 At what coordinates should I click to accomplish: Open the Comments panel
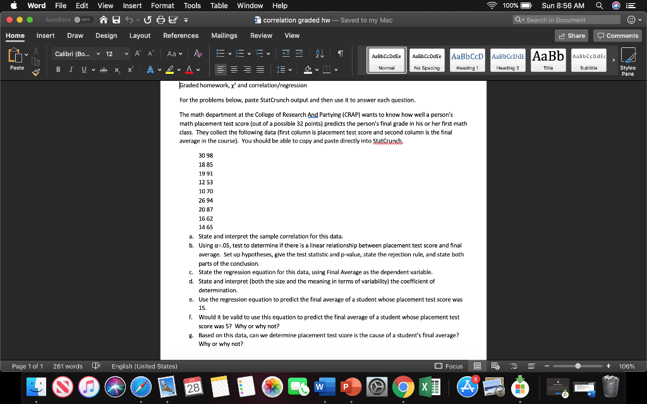617,35
